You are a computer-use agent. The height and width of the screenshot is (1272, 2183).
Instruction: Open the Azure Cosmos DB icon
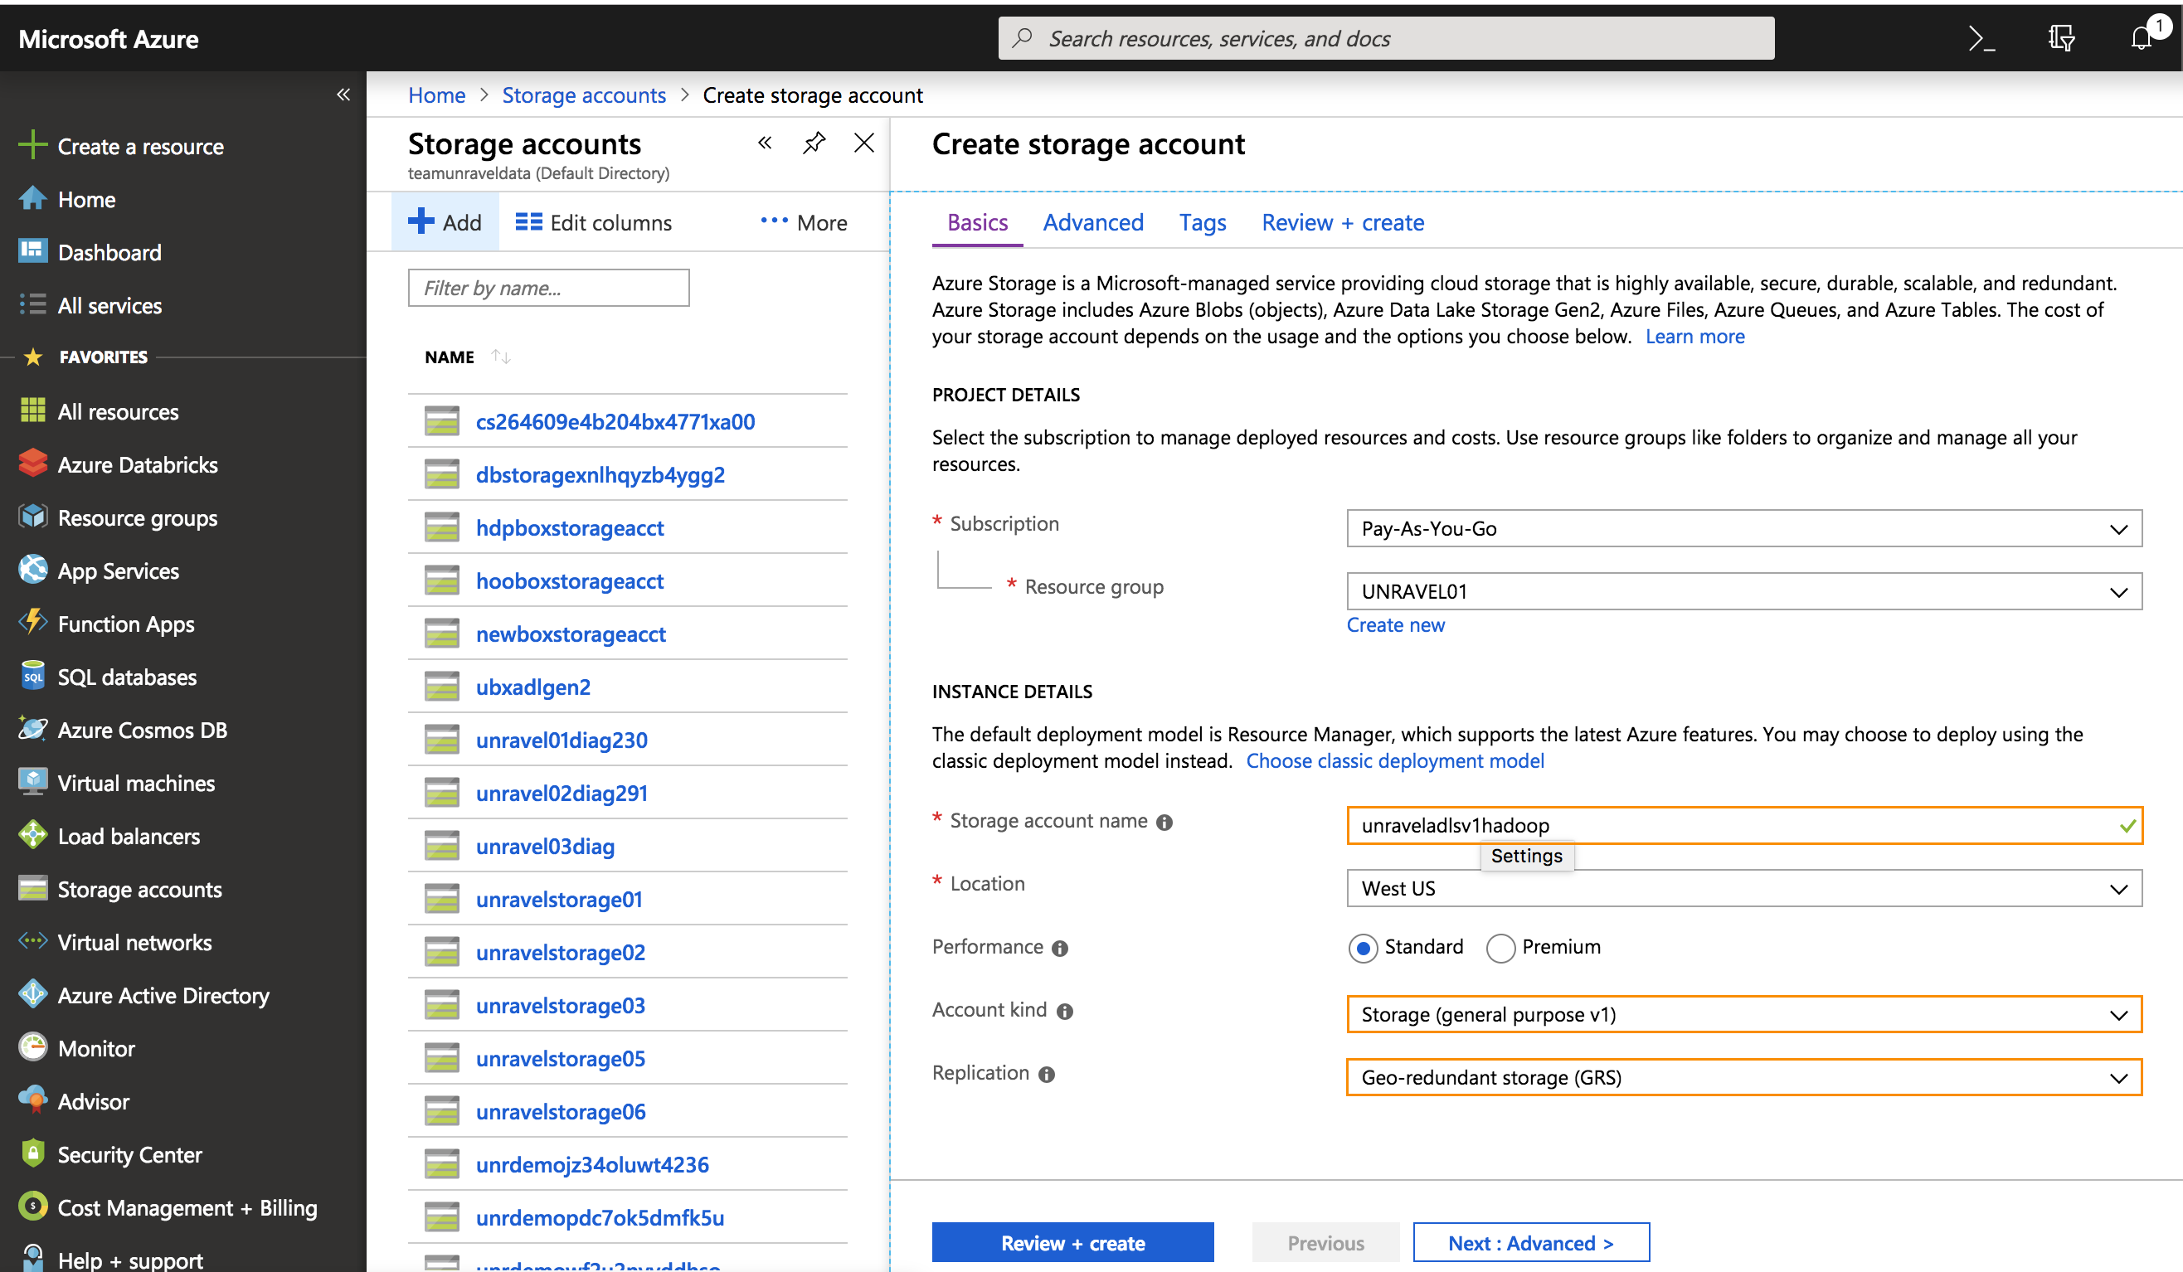32,729
